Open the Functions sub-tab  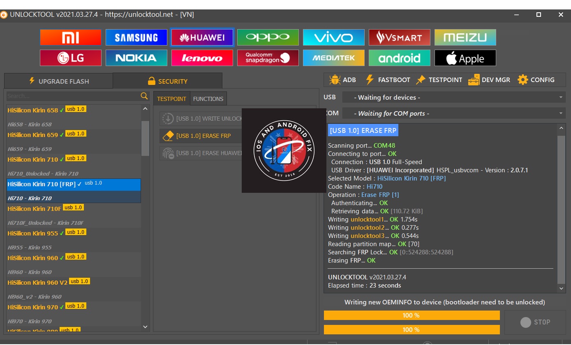pyautogui.click(x=208, y=99)
